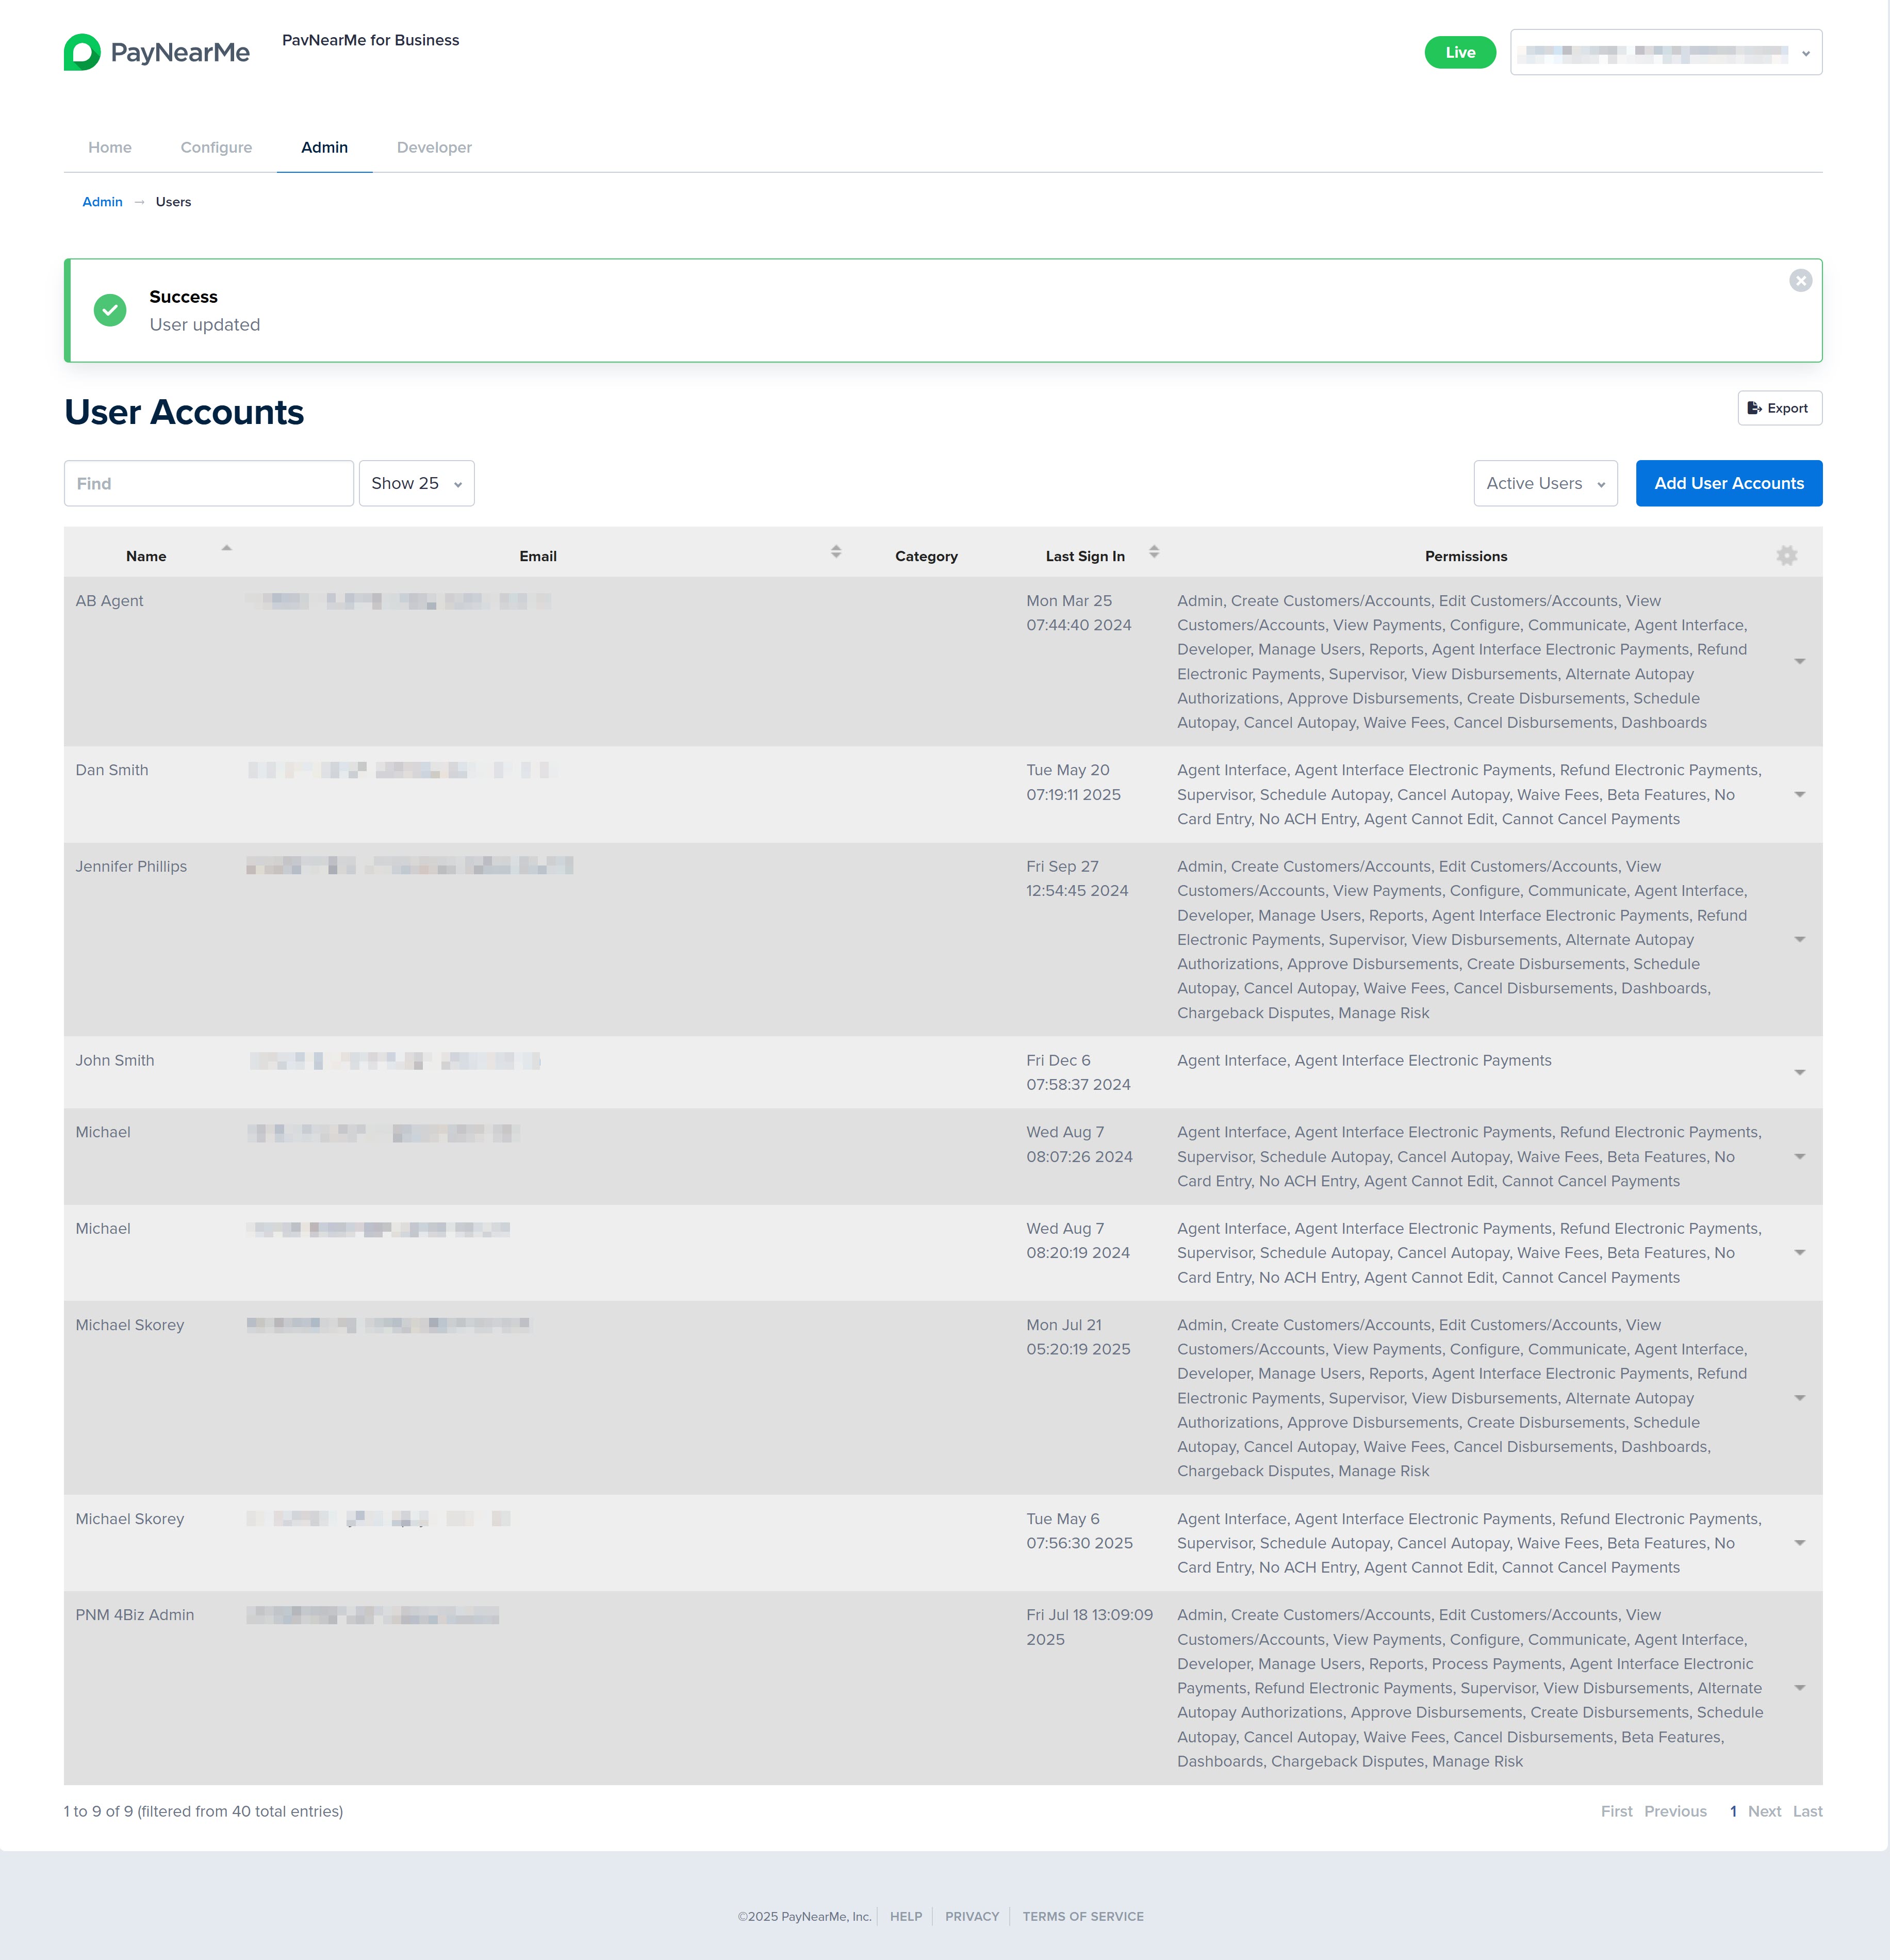Click the Last Sign In header
This screenshot has height=1960, width=1890.
tap(1085, 556)
